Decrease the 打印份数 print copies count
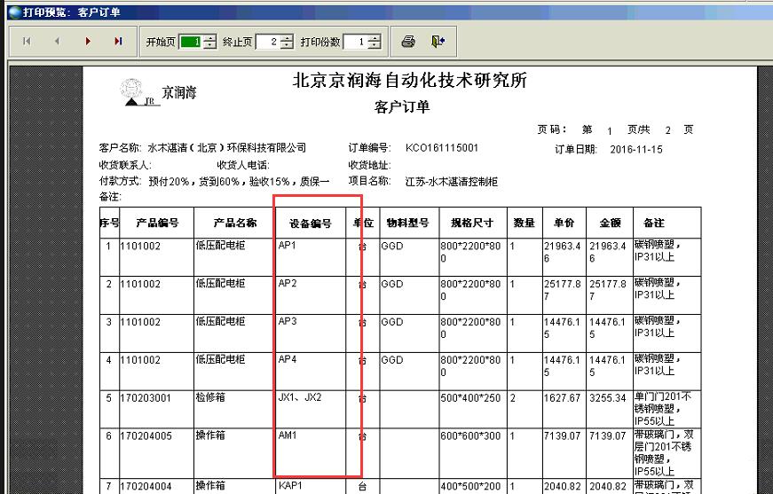 (375, 46)
